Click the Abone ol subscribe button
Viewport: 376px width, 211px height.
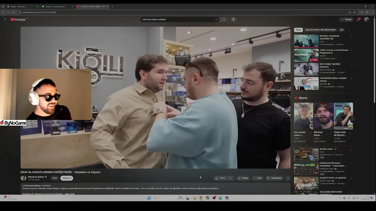[x=67, y=178]
